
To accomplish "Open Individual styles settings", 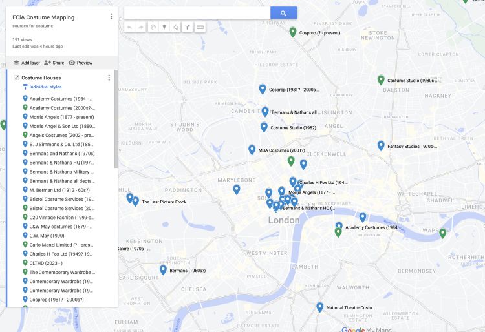I will [43, 87].
